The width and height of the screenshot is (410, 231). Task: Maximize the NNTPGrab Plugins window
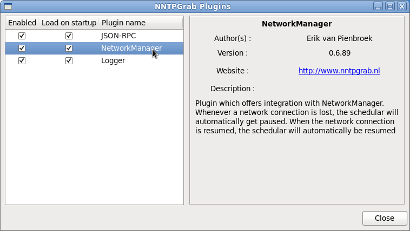coord(389,6)
